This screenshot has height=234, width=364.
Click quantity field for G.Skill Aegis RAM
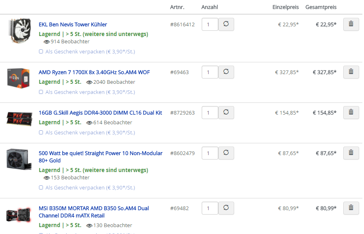point(210,113)
